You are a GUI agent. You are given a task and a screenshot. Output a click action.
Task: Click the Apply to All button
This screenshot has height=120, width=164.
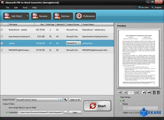[75, 100]
